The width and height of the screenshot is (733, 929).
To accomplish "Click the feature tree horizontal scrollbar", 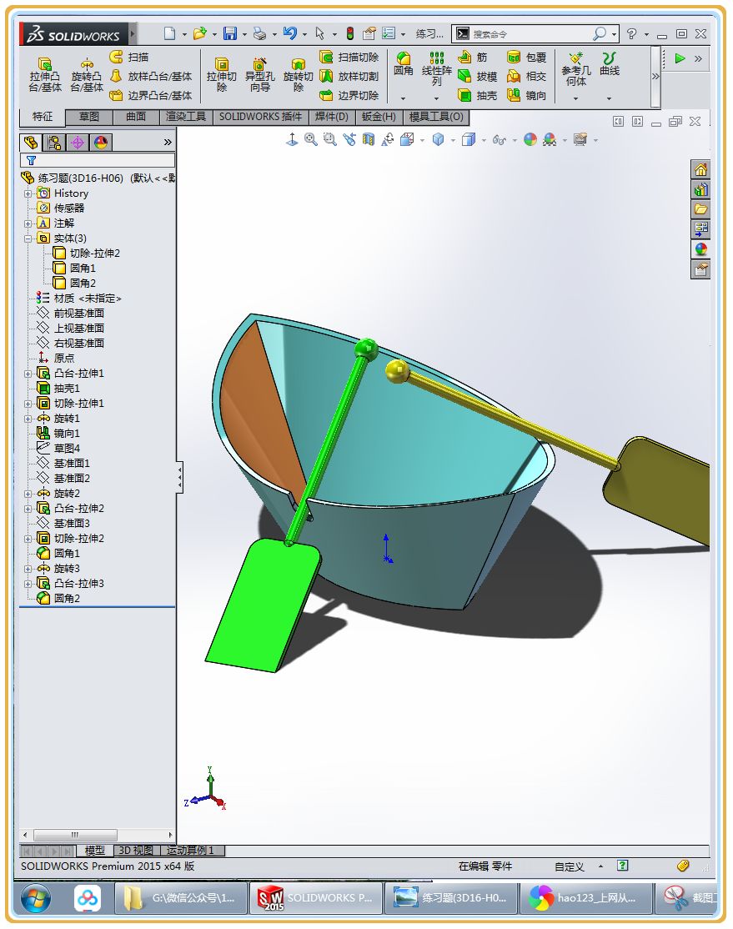I will pos(98,834).
